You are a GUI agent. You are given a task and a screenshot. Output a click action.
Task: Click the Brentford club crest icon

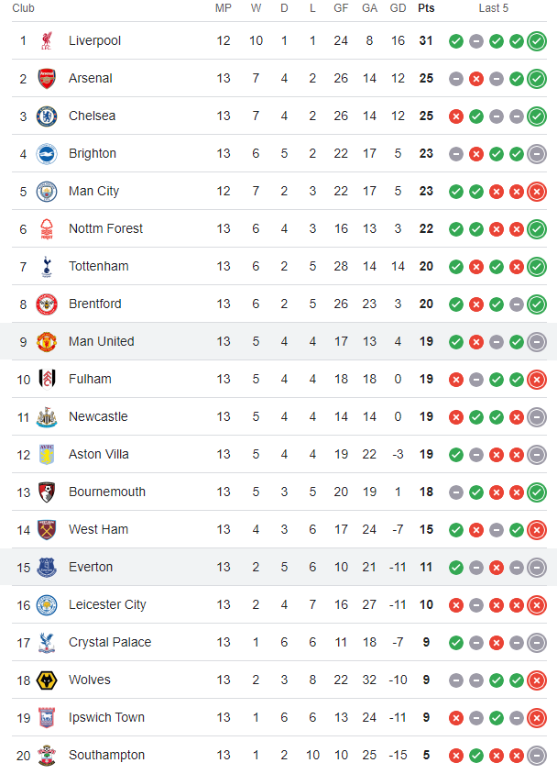tap(46, 304)
